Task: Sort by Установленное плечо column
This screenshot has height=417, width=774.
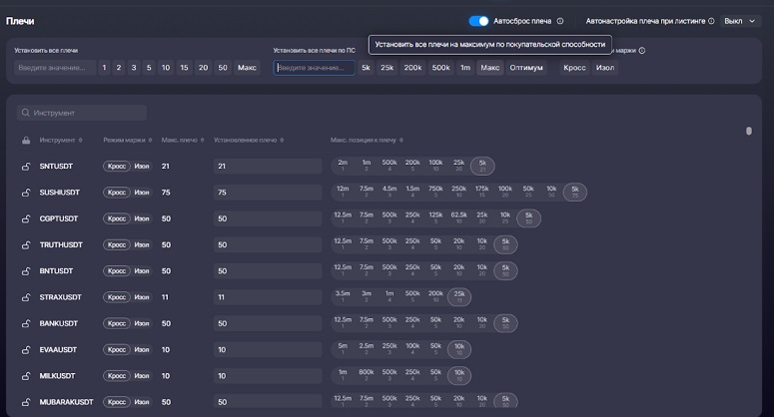Action: pos(282,140)
